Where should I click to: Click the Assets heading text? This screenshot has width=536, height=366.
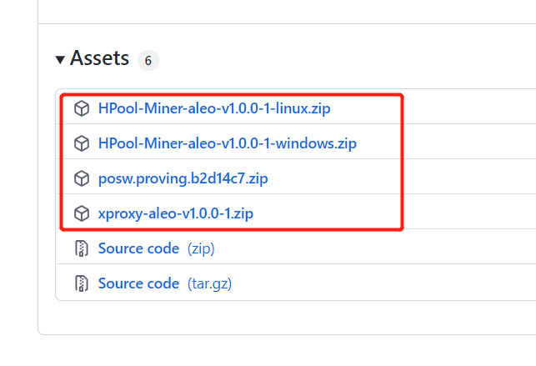pos(99,58)
